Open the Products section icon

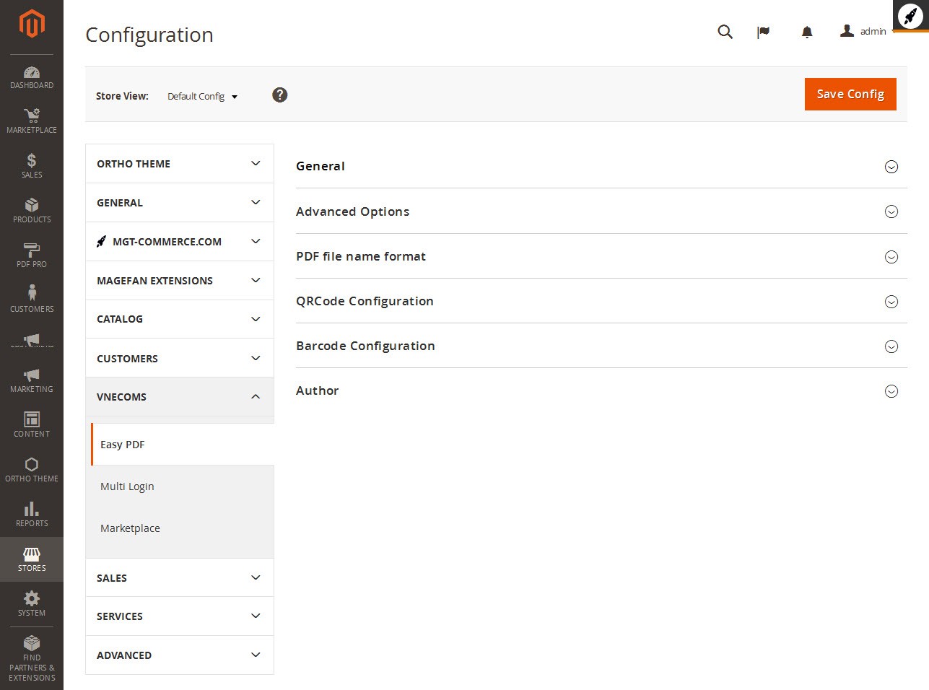pyautogui.click(x=32, y=209)
